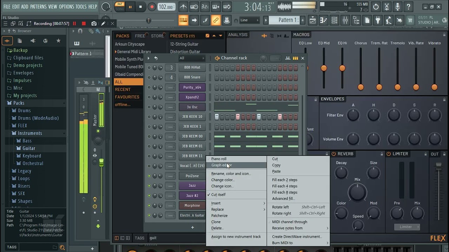Toggle the transport record button
The image size is (449, 252).
coord(152,7)
